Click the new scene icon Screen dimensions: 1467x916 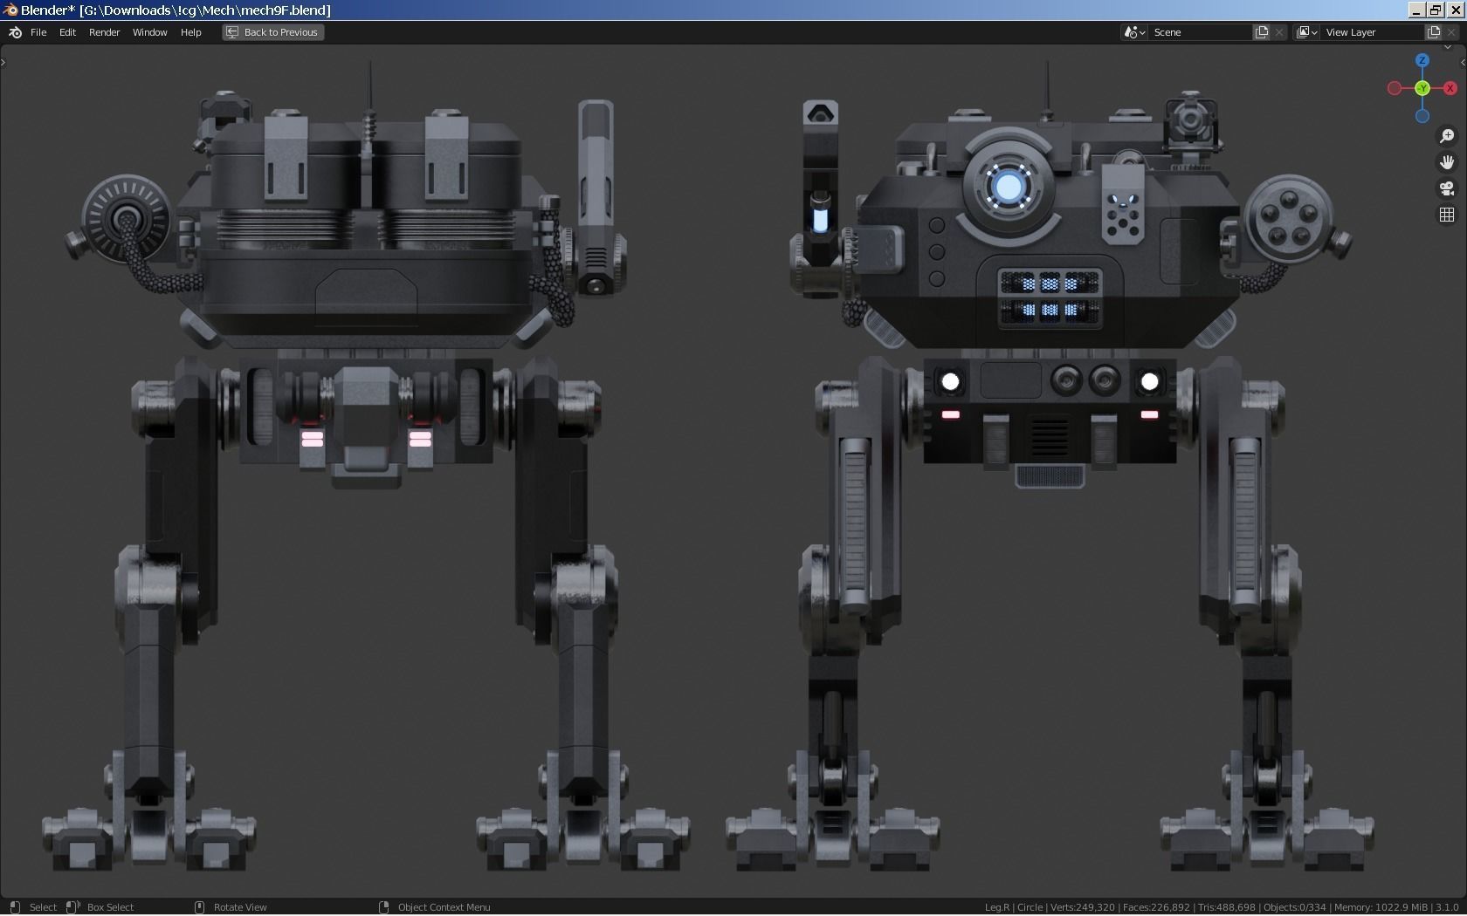[x=1262, y=32]
